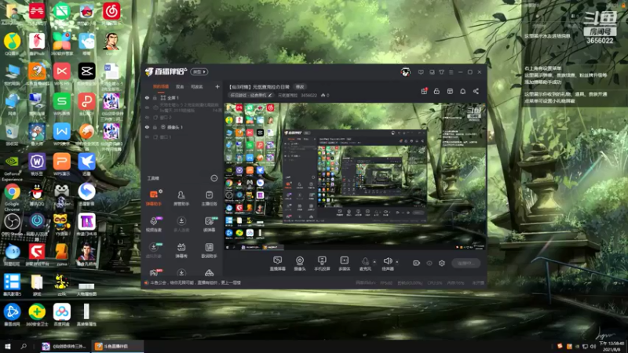Viewport: 628px width, 353px height.
Task: Select the Recycle Bin desktop icon
Action: point(12,135)
